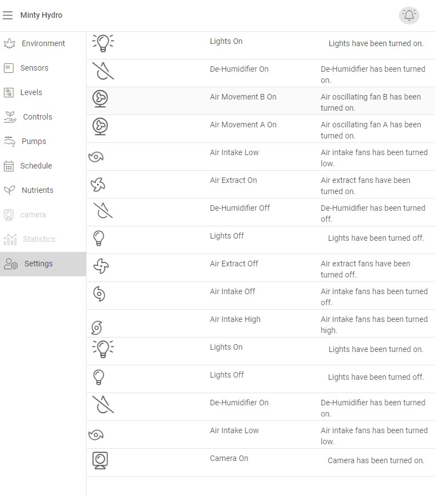Image resolution: width=435 pixels, height=496 pixels.
Task: Open the Pumps page
Action: click(33, 141)
